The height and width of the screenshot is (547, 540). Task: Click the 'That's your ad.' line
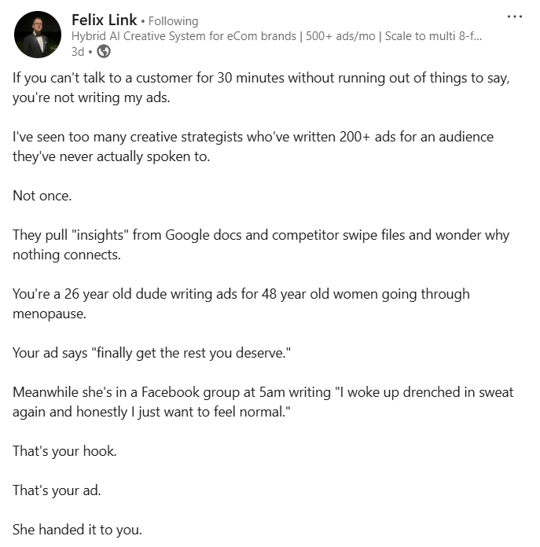57,490
